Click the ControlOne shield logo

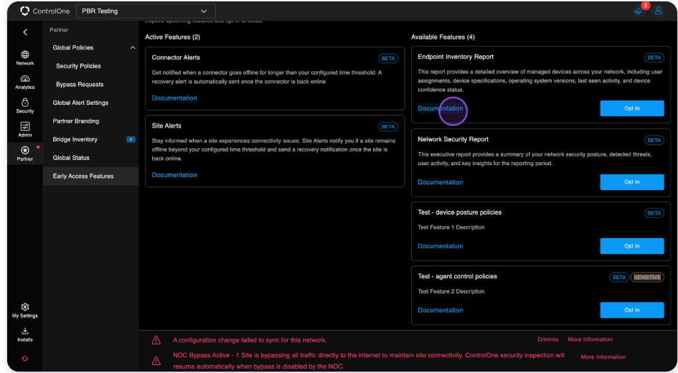(24, 11)
